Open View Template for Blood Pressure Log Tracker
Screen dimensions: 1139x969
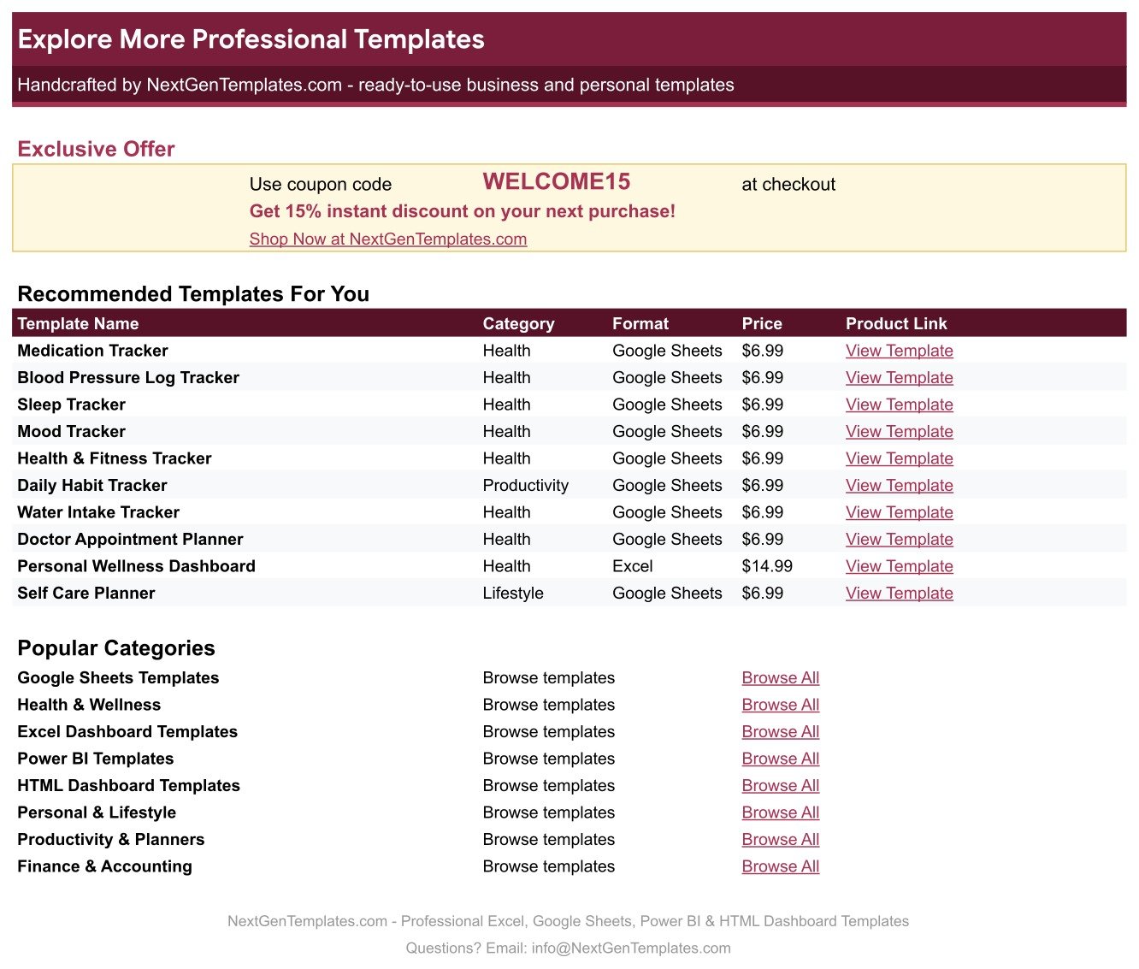tap(899, 377)
